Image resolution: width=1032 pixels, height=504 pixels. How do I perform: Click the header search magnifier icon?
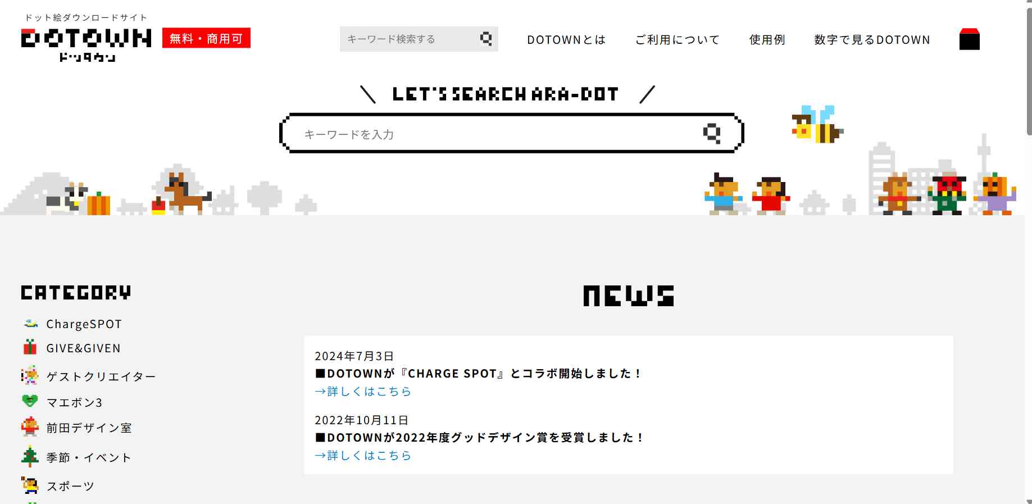click(x=486, y=39)
